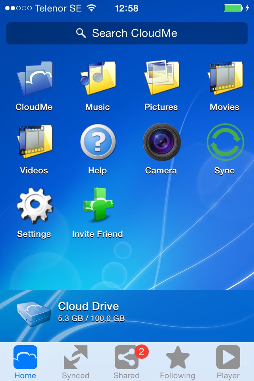
Task: Launch the Camera lens icon
Action: coord(162,142)
